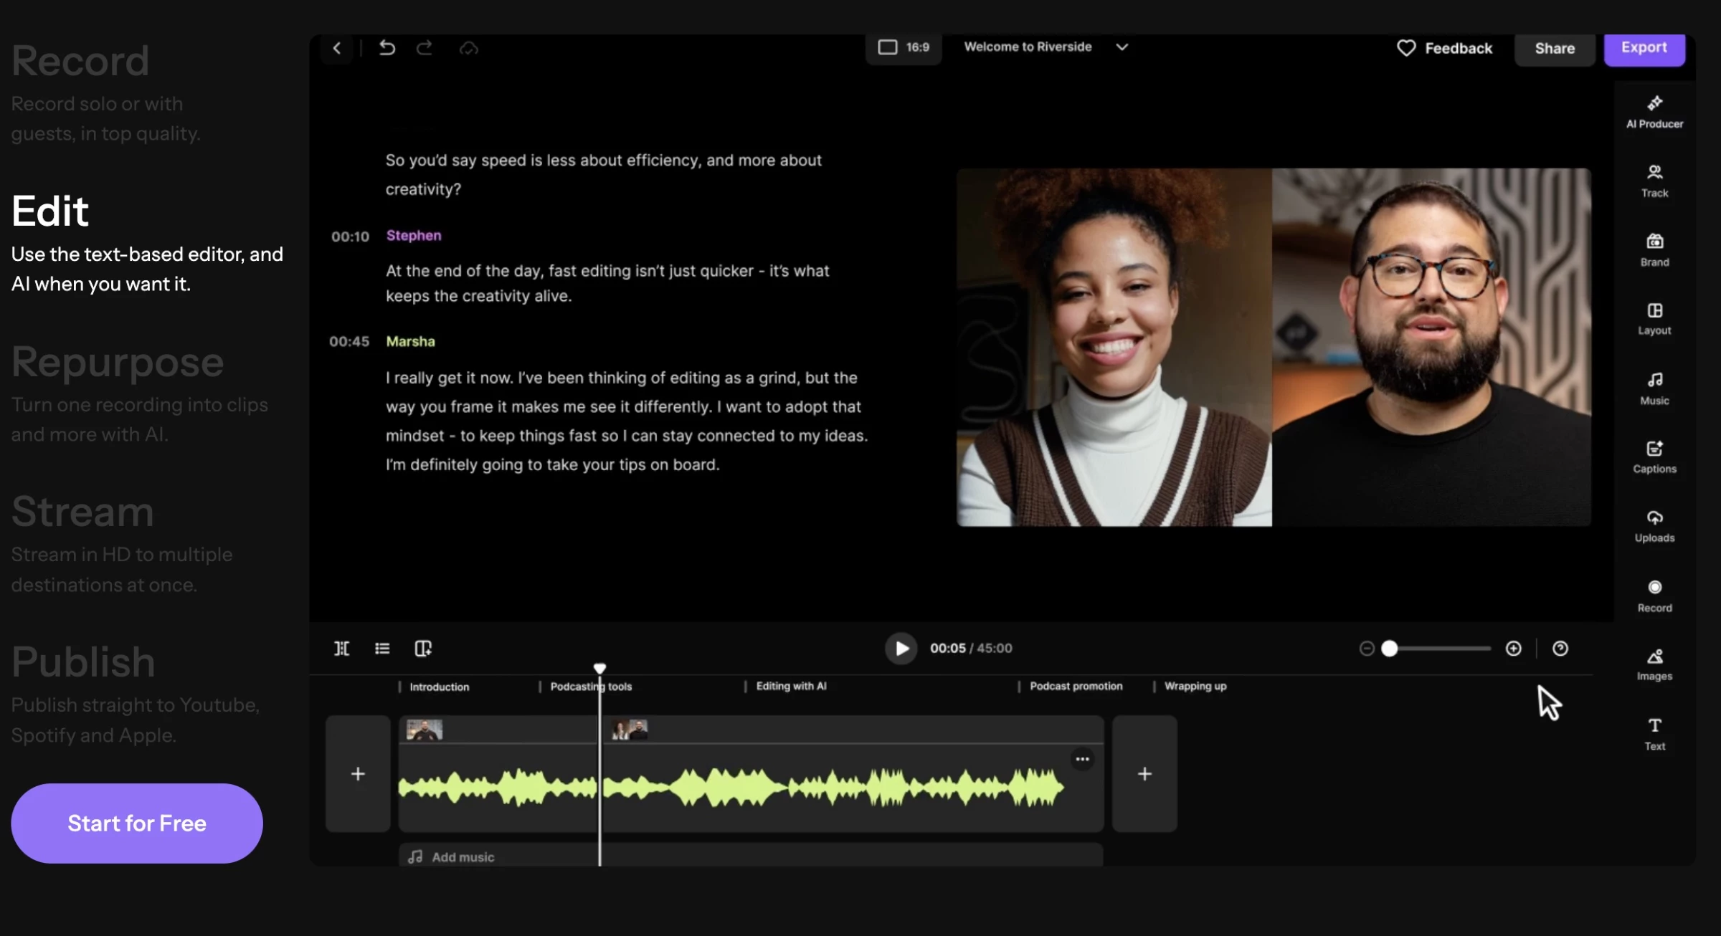Open the Images panel

[1654, 664]
